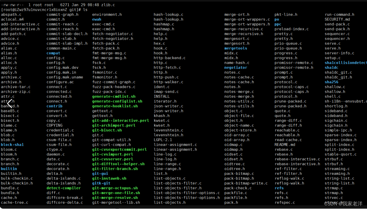
Task: Select git-cvsimport.perl file name
Action: (113, 154)
